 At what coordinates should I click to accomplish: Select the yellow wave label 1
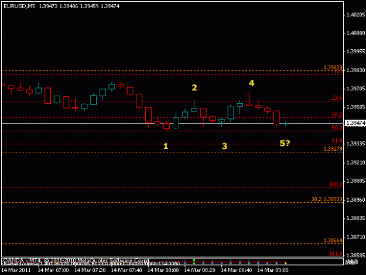(166, 146)
